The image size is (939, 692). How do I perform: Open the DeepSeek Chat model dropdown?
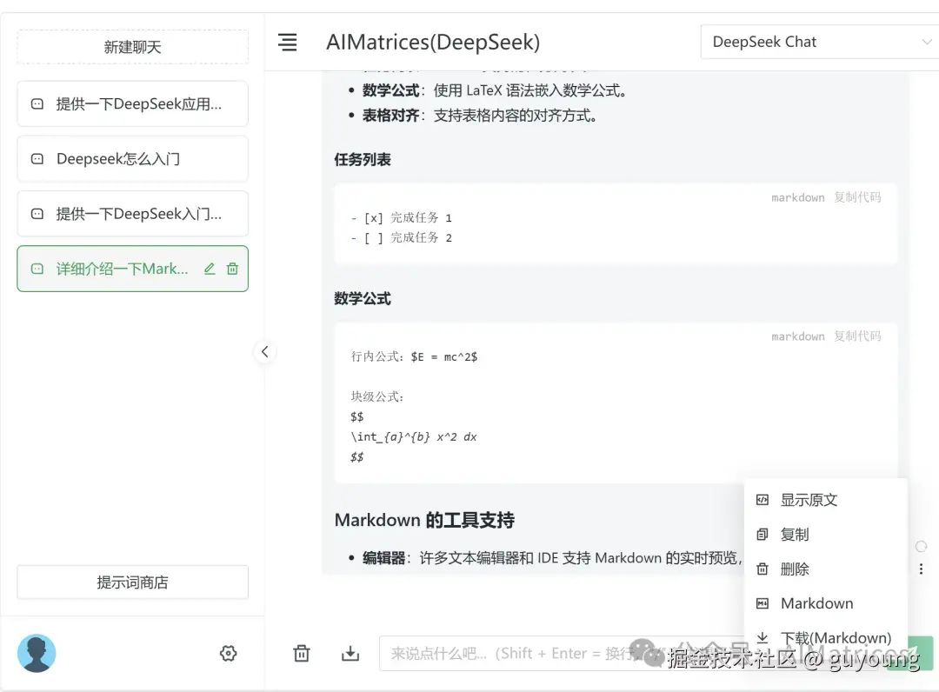click(819, 42)
